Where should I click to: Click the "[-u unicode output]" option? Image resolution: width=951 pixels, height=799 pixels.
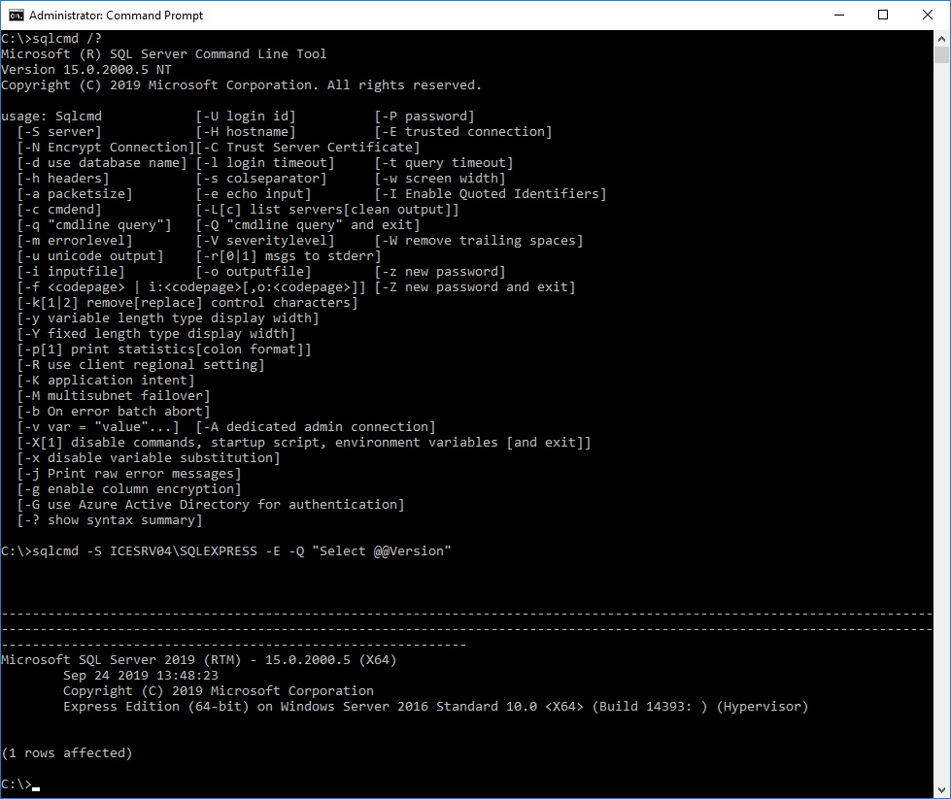90,256
